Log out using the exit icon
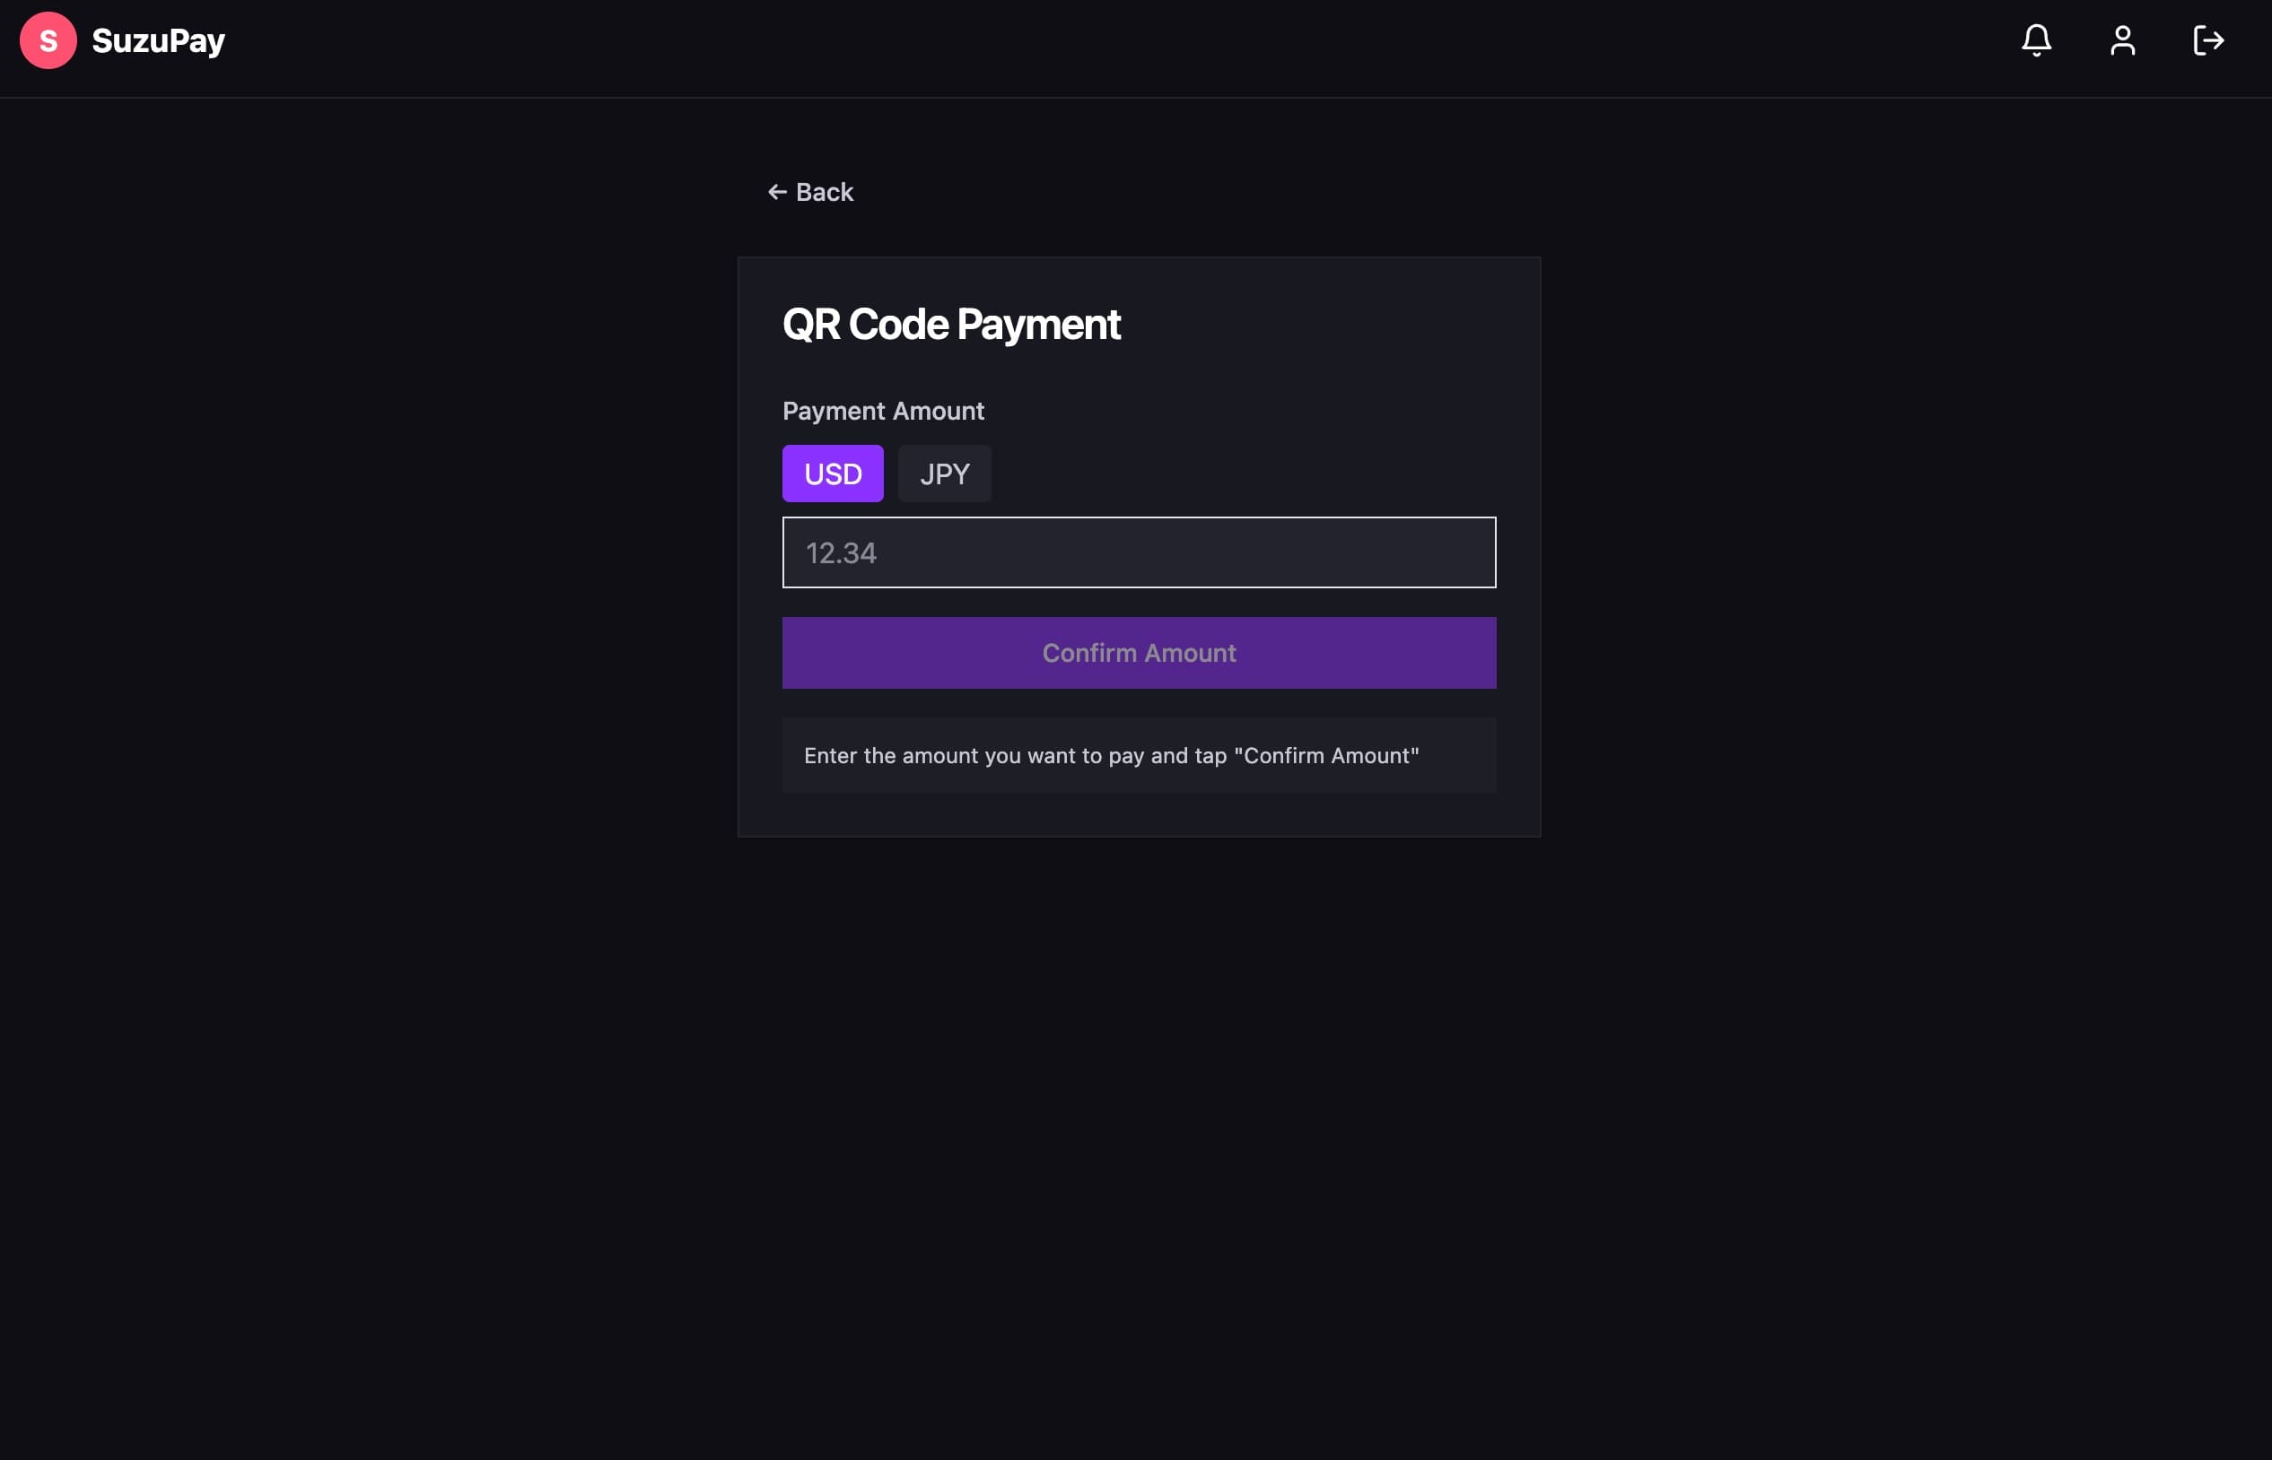The image size is (2272, 1460). (2207, 40)
